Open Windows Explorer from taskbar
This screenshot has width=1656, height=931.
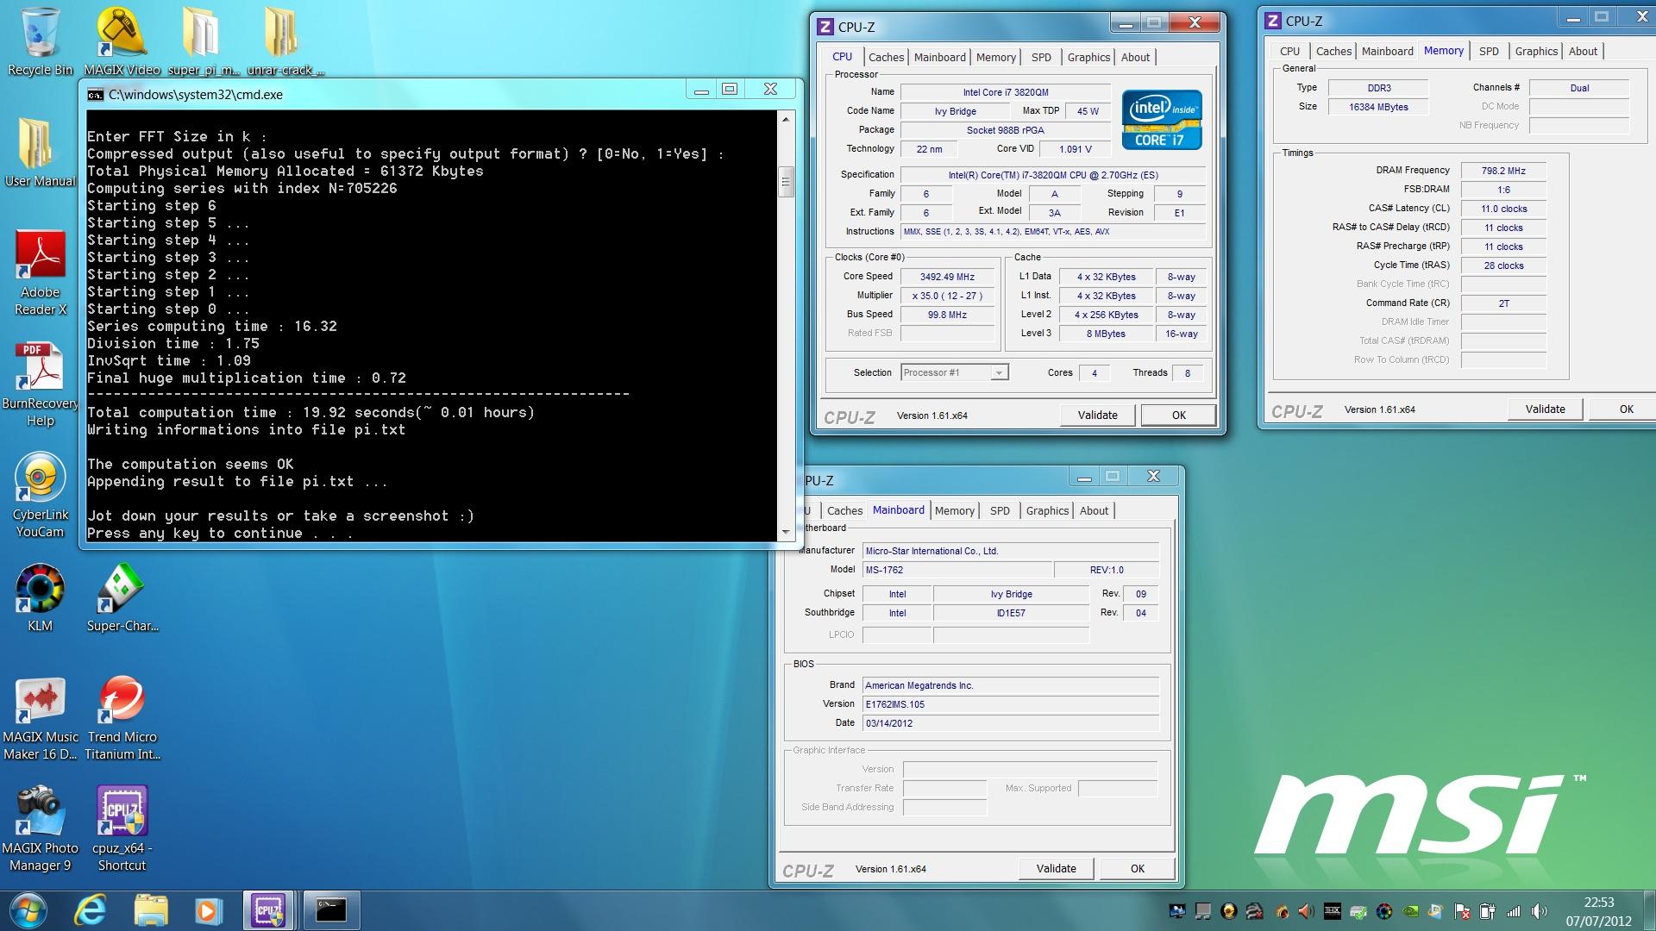[151, 910]
